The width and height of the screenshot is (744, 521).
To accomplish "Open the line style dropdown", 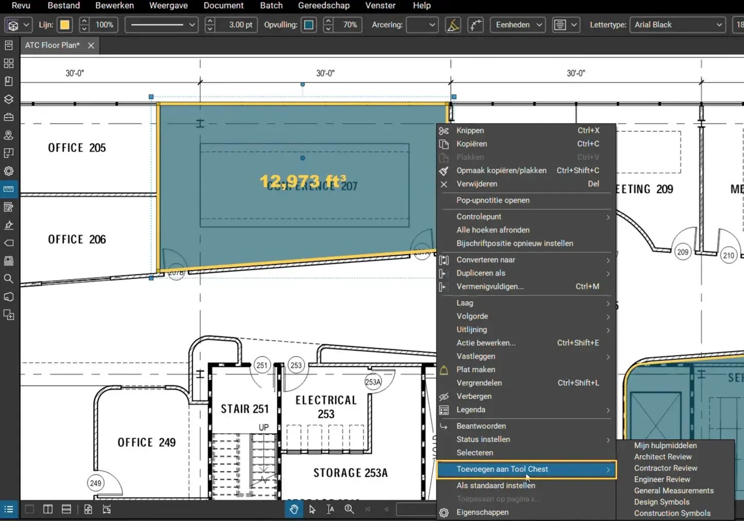I will pos(161,25).
